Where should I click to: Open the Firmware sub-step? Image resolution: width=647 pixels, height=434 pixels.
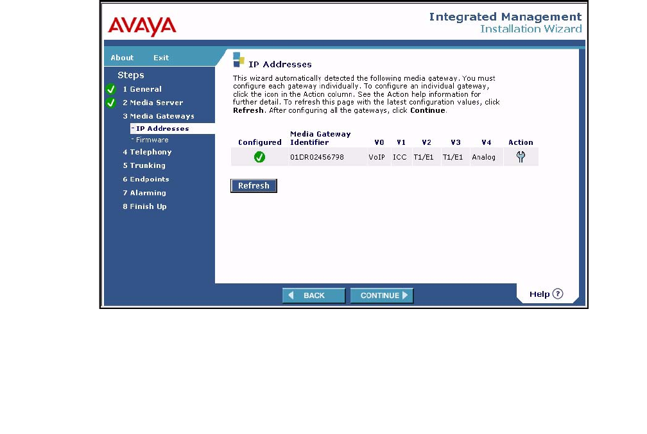point(152,140)
